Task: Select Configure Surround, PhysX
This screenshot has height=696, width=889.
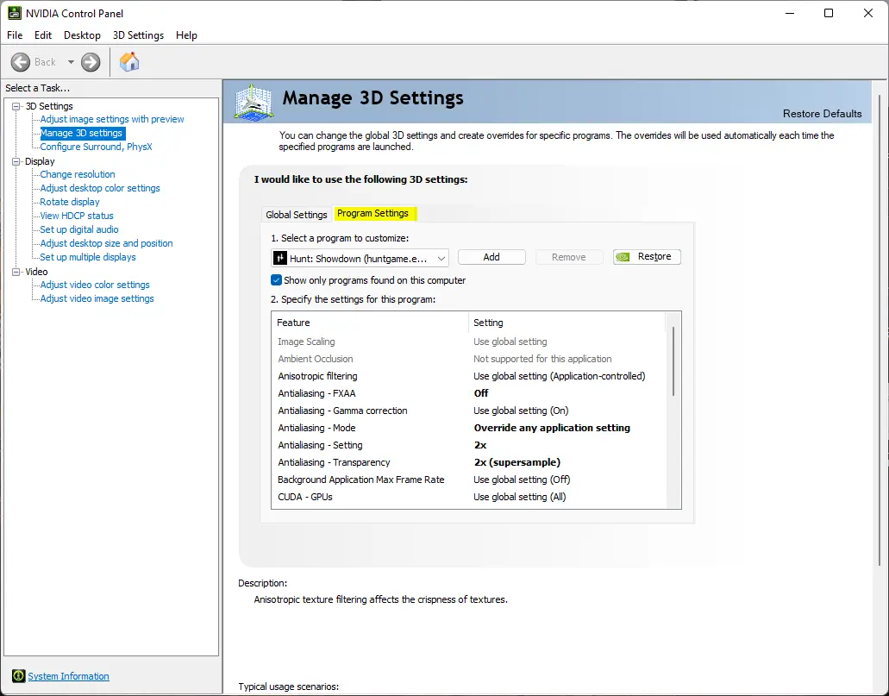Action: click(96, 147)
